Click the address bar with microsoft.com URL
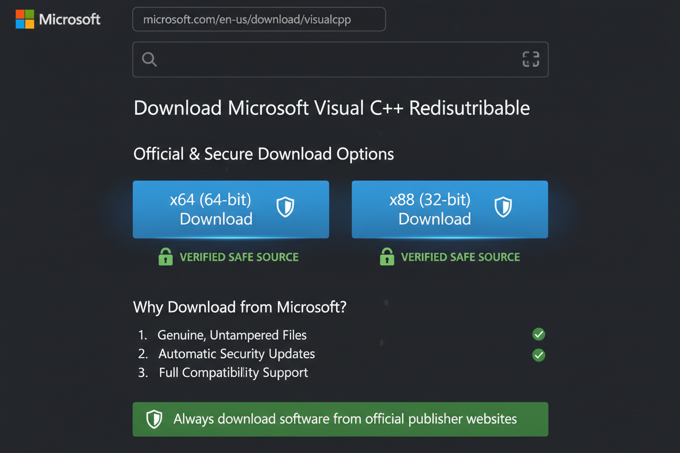This screenshot has width=680, height=453. (x=259, y=20)
